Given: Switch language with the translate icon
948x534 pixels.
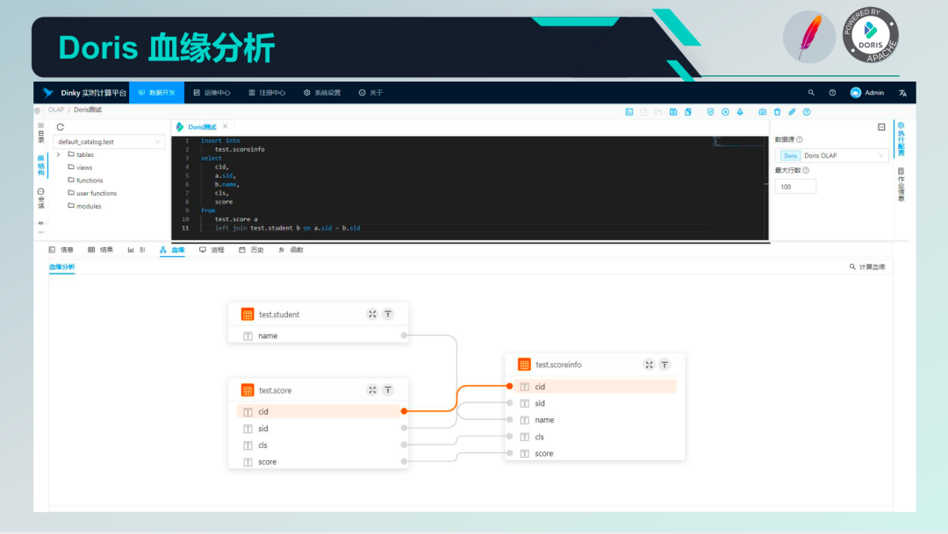Looking at the screenshot, I should 902,92.
